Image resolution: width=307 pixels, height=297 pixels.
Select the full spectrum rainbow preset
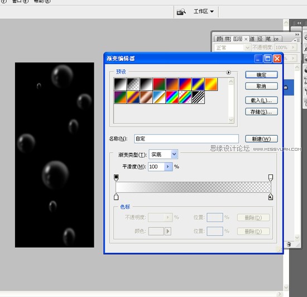tap(172, 97)
